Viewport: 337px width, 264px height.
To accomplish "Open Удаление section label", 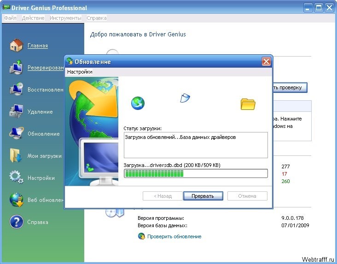I will tap(40, 112).
